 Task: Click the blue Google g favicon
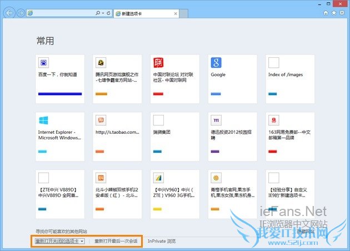click(x=216, y=63)
